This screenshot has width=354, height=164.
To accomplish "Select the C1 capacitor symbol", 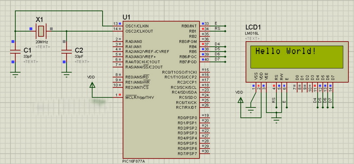I will coord(15,52).
